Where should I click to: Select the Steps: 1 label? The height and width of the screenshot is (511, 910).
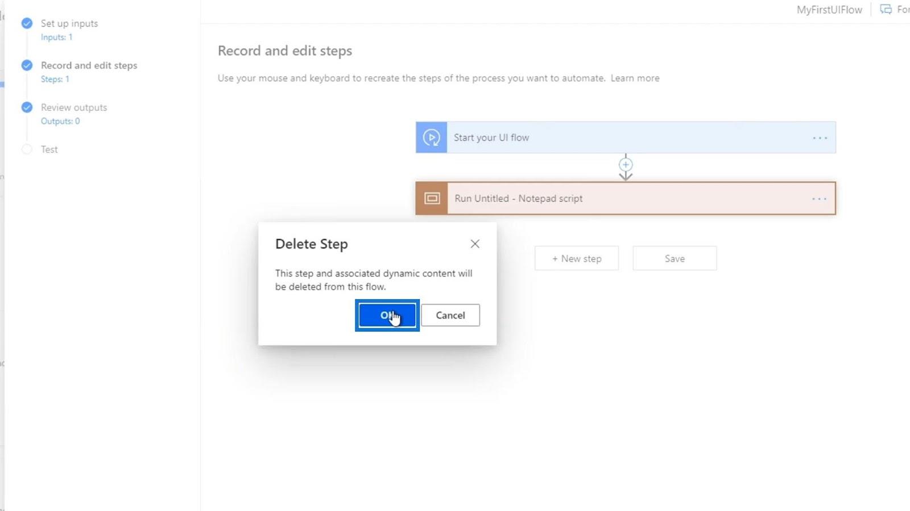(55, 79)
